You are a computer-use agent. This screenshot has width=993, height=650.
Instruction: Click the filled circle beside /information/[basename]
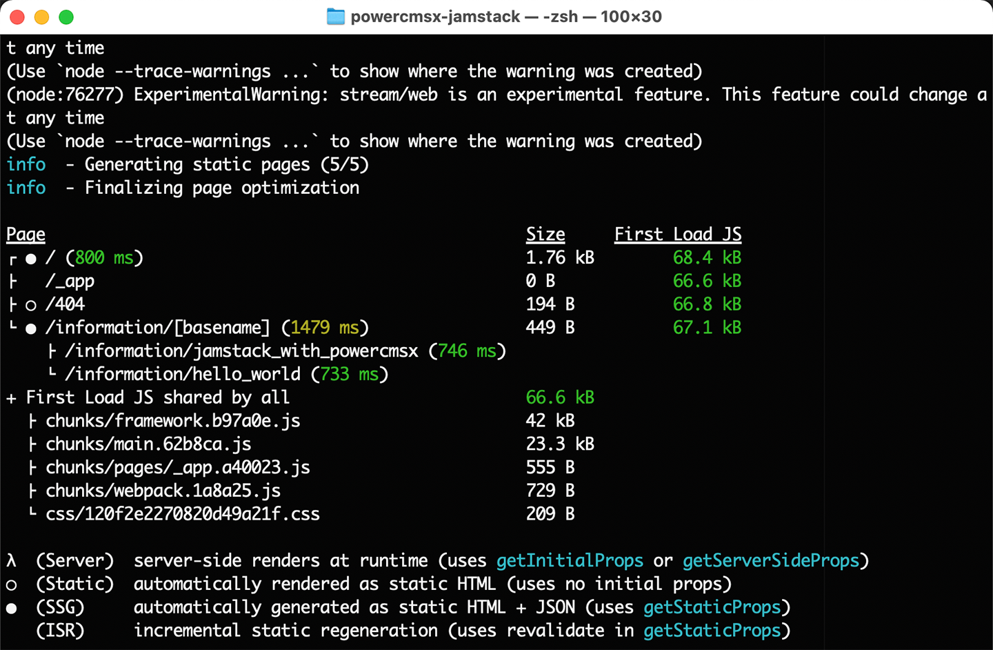[31, 328]
